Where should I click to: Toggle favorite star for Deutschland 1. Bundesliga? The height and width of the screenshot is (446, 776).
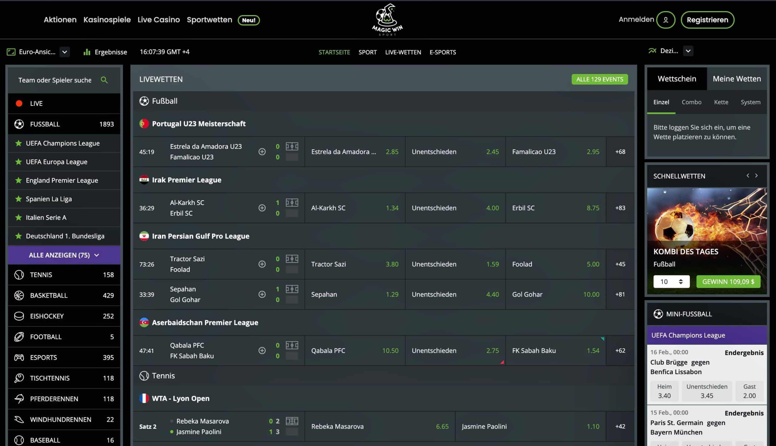(18, 236)
